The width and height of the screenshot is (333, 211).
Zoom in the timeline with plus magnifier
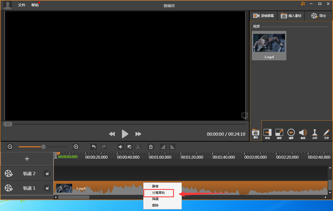[76, 146]
